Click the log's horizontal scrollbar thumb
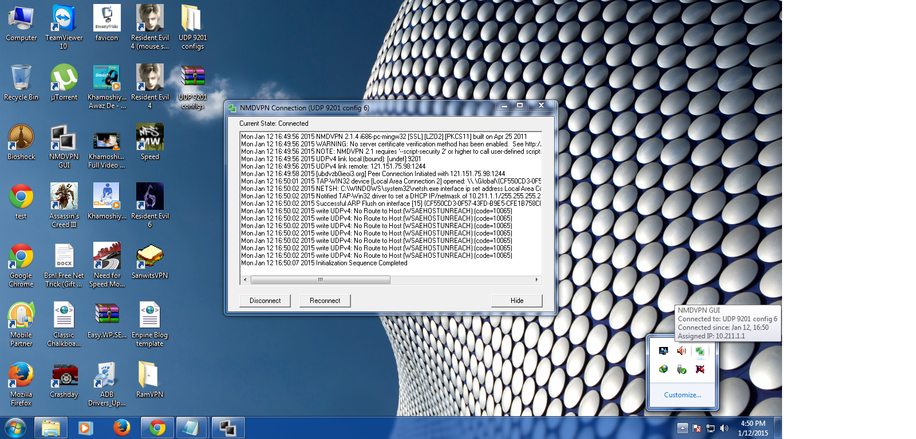Viewport: 916px width, 439px height. [321, 280]
